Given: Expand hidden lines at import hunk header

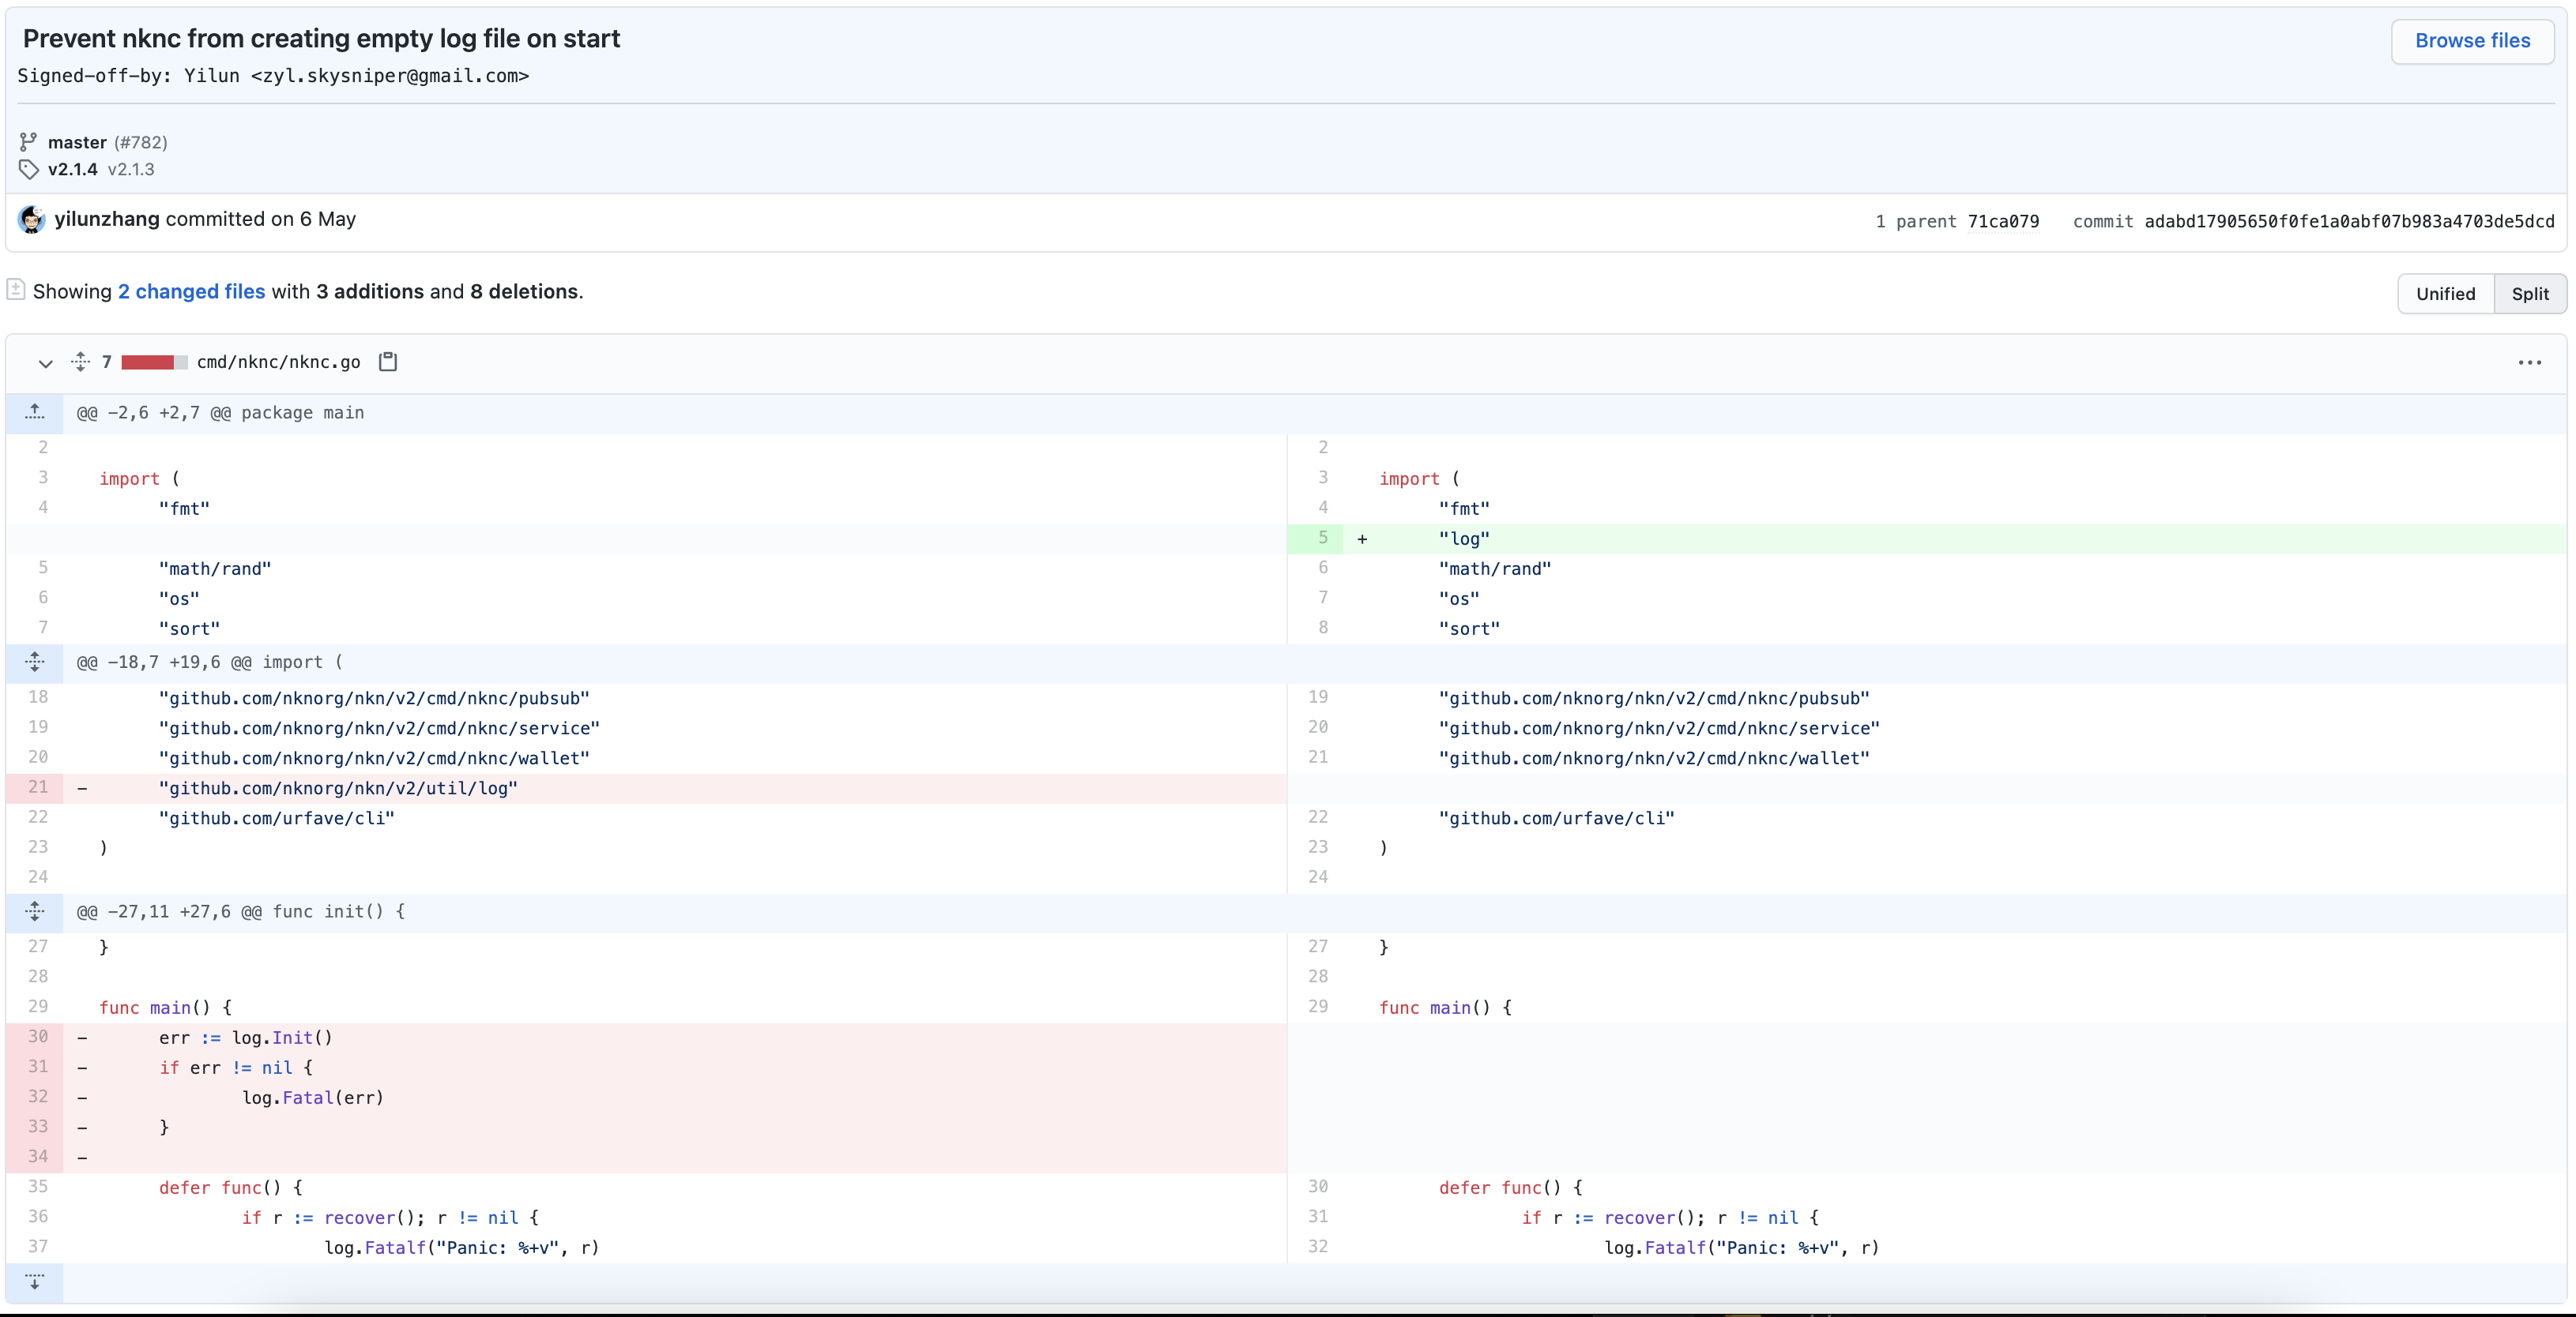Looking at the screenshot, I should tap(35, 662).
